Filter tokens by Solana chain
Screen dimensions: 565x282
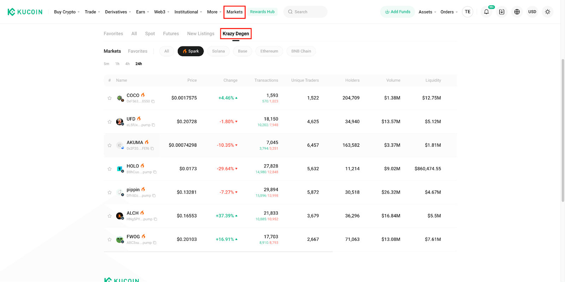[219, 51]
